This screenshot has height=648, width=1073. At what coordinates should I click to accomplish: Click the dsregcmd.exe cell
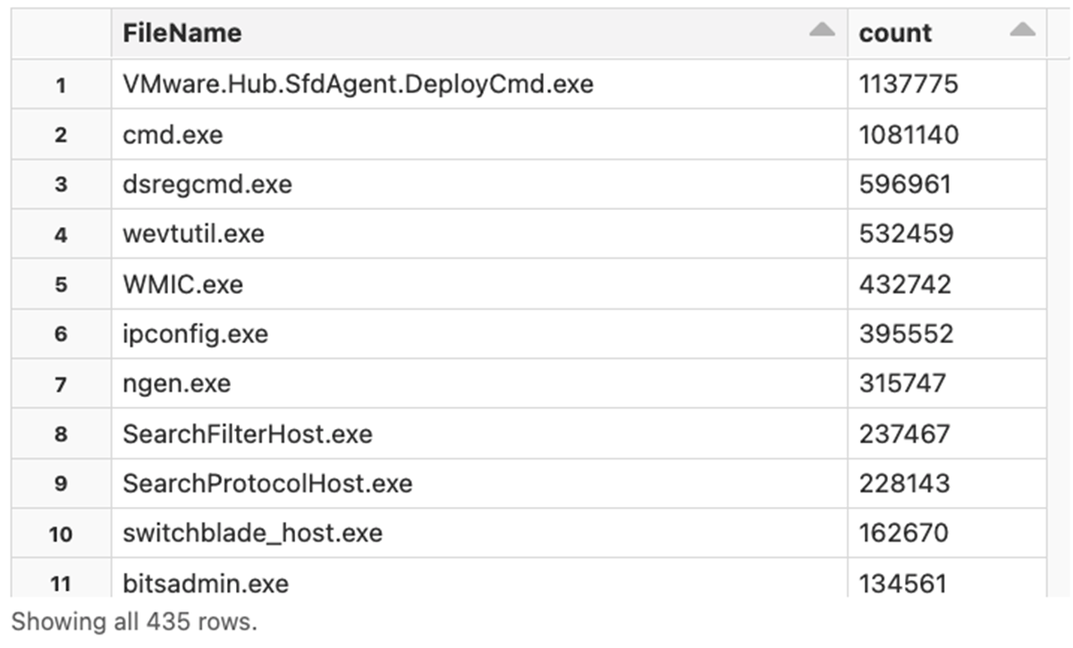[207, 185]
